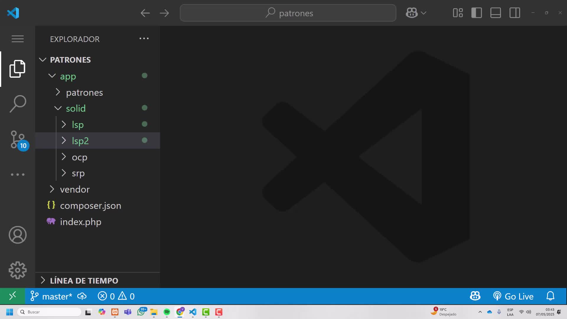This screenshot has width=567, height=319.
Task: Open Copilot app from the taskbar
Action: pos(102,312)
